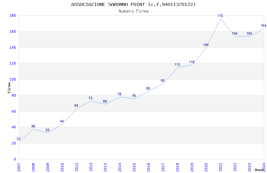Click the y-axis tick value 80
This screenshot has width=267, height=173.
click(x=14, y=95)
